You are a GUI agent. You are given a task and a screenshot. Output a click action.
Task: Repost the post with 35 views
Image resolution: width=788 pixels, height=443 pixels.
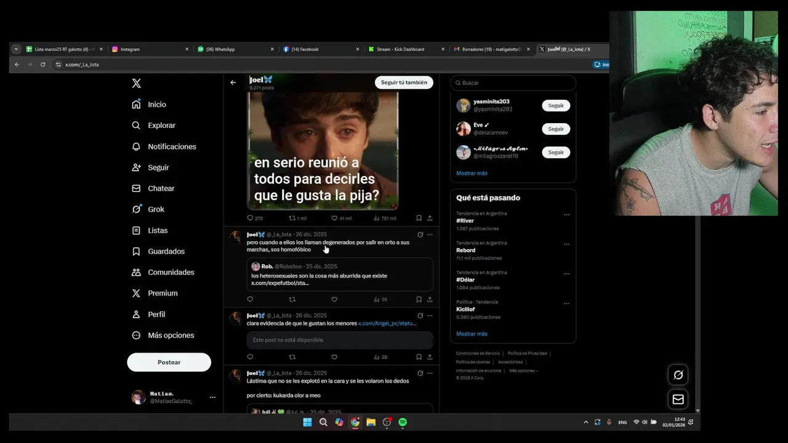pyautogui.click(x=292, y=300)
